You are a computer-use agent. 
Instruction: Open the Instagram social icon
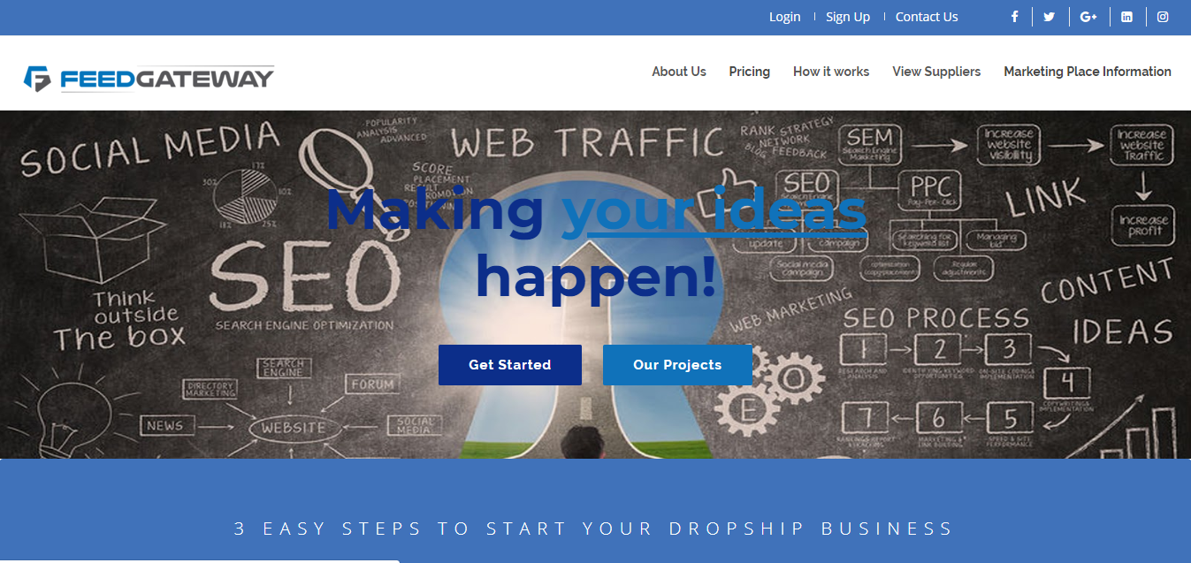[1163, 17]
